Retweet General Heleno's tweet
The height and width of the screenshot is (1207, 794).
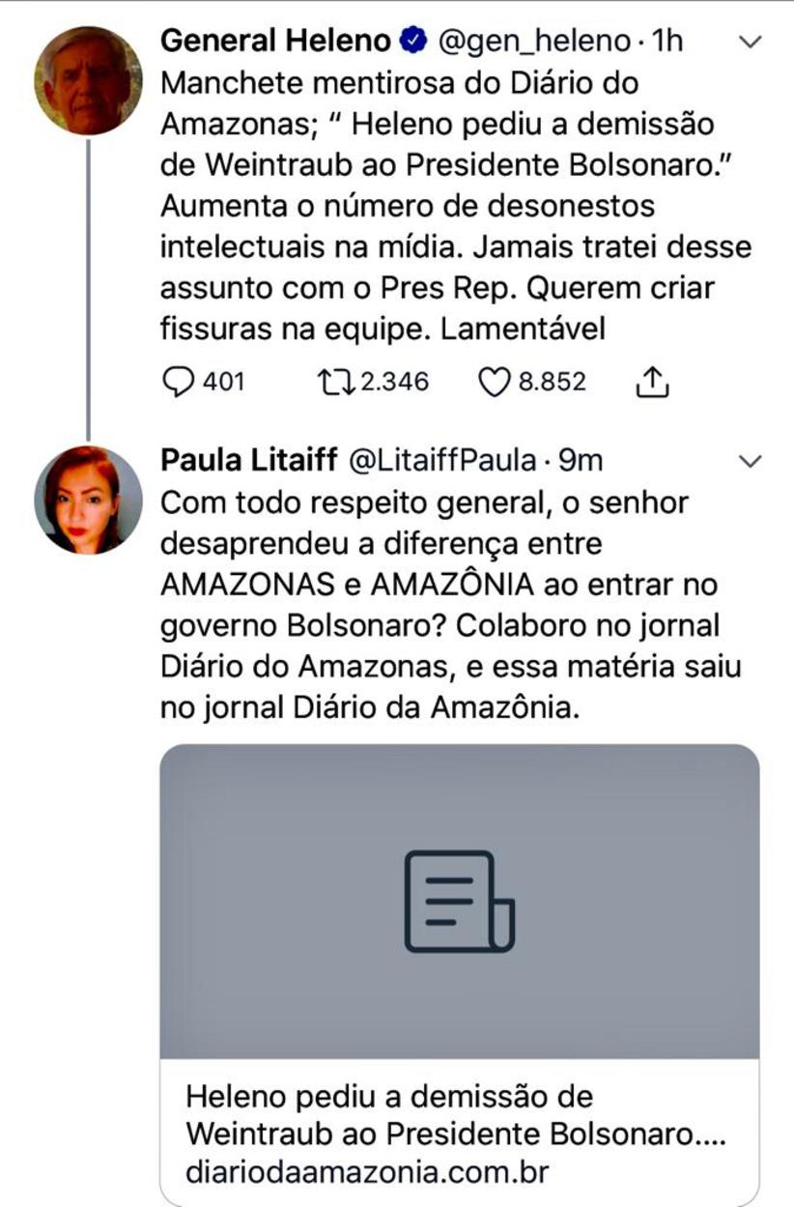(335, 382)
